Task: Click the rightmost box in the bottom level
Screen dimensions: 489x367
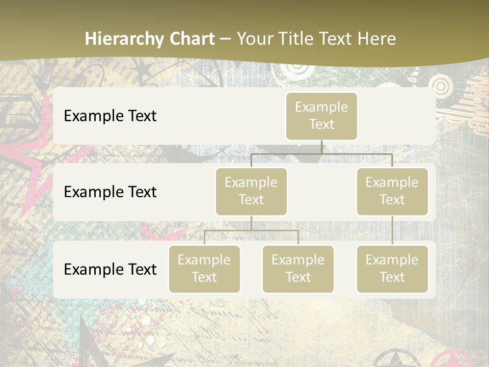Action: coord(392,269)
